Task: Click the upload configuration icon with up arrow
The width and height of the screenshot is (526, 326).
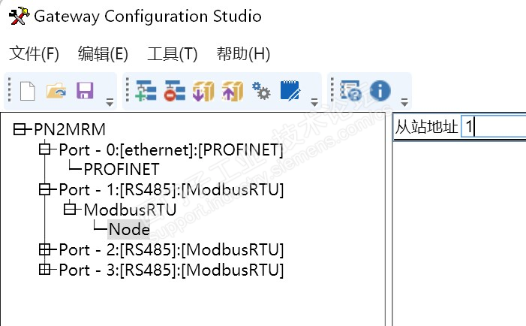Action: (233, 91)
